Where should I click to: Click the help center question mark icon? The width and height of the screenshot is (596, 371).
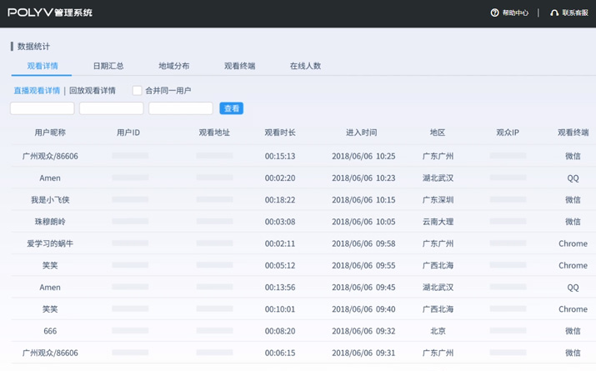[x=494, y=13]
